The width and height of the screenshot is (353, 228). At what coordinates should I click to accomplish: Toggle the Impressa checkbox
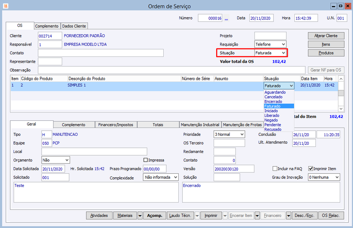pyautogui.click(x=146, y=160)
